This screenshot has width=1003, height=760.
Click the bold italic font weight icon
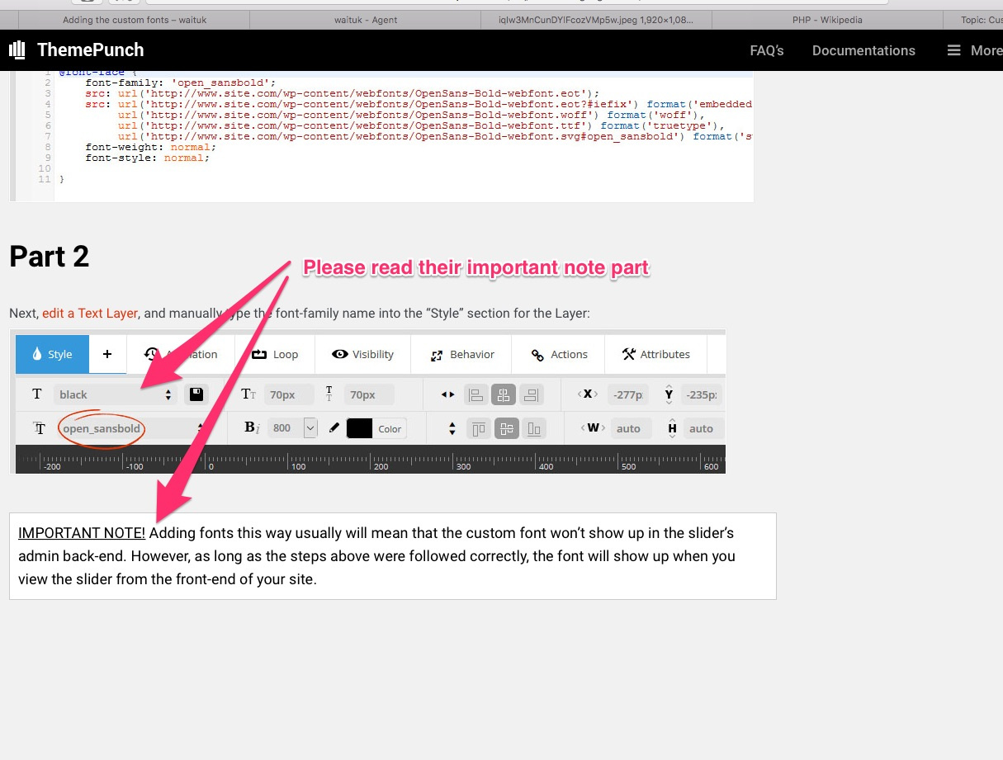252,427
